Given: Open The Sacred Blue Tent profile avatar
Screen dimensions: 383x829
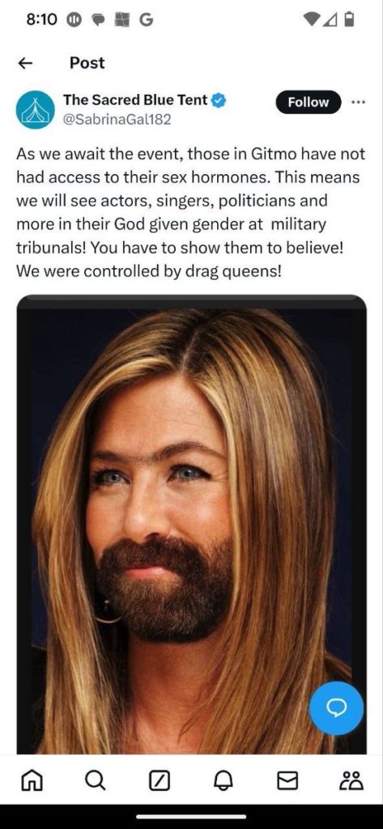Looking at the screenshot, I should click(35, 109).
